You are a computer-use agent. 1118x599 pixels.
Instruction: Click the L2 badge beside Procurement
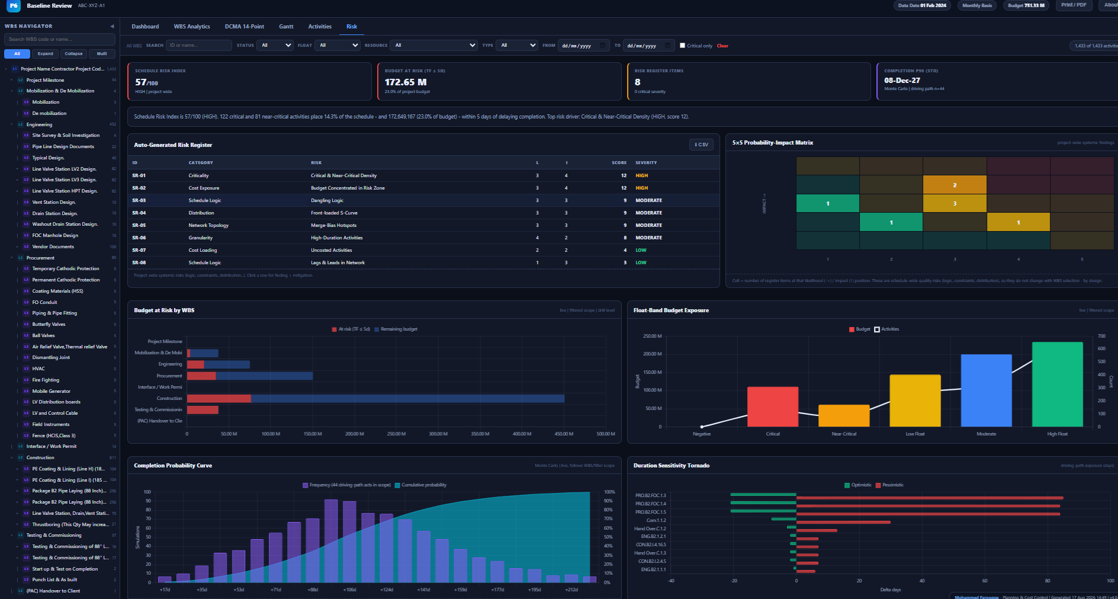point(21,258)
